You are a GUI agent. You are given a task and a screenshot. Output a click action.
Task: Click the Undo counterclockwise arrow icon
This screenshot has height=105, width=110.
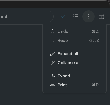pos(52,31)
